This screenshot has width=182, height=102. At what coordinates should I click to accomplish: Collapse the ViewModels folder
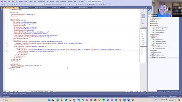click(x=150, y=45)
